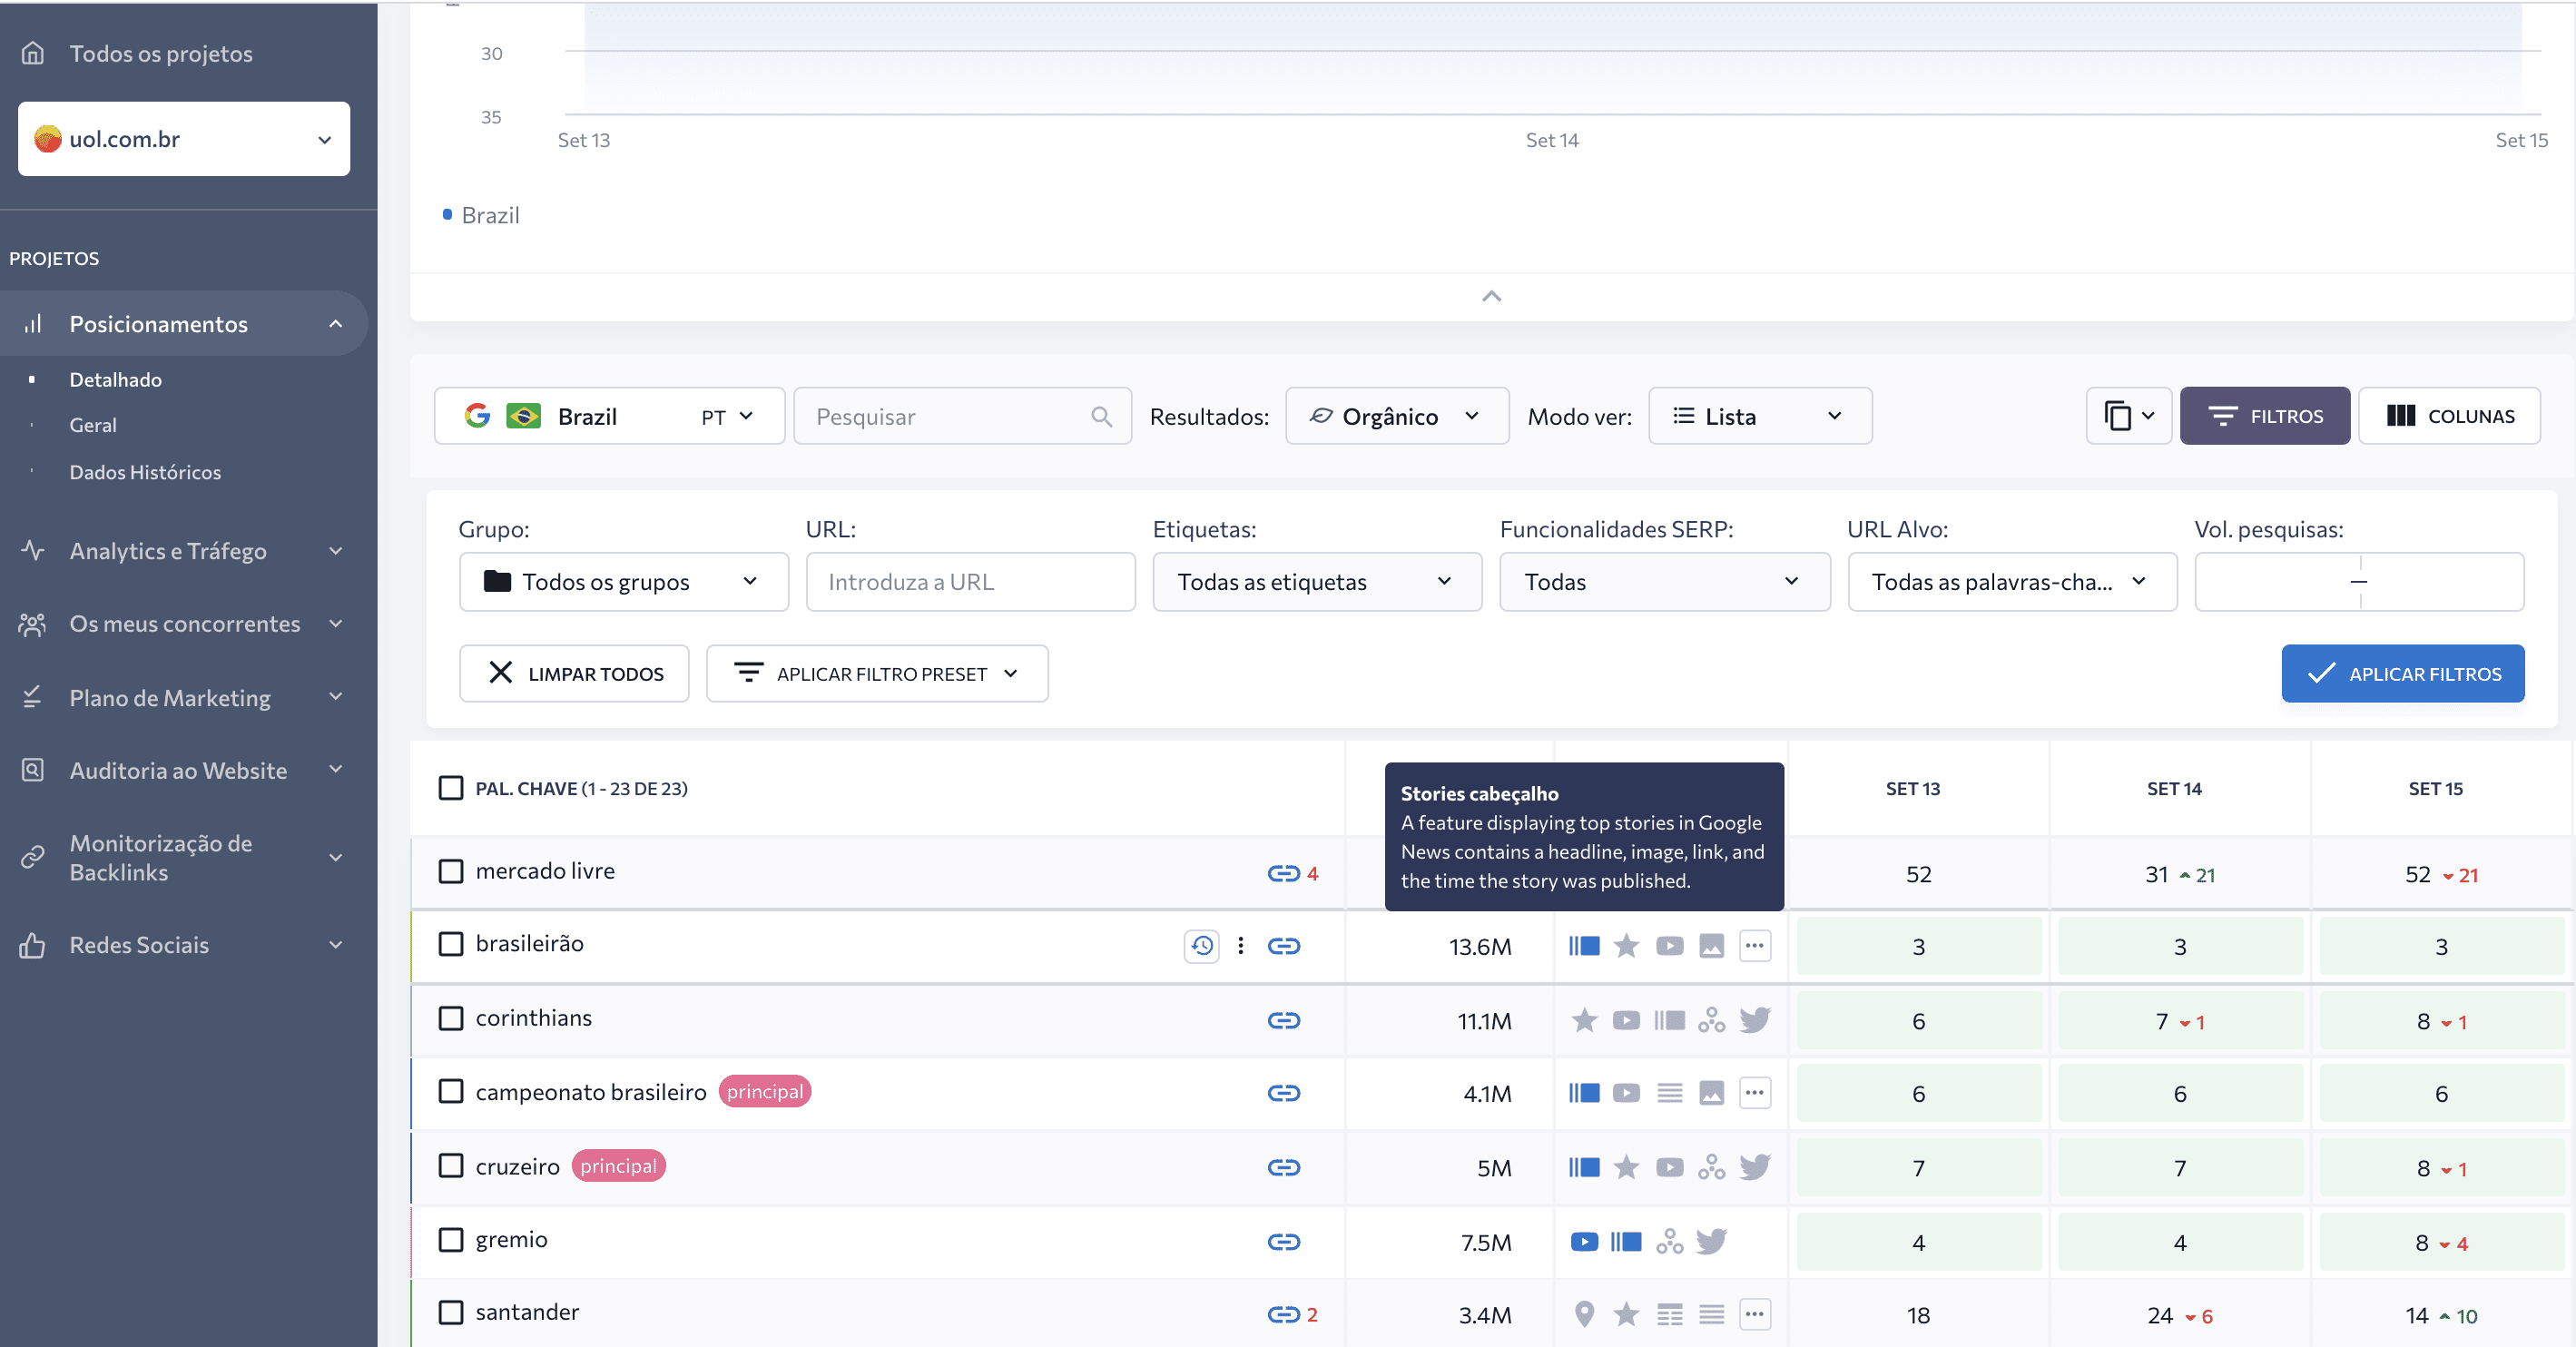Open copy/export dropdown button
This screenshot has height=1347, width=2576.
point(2128,416)
